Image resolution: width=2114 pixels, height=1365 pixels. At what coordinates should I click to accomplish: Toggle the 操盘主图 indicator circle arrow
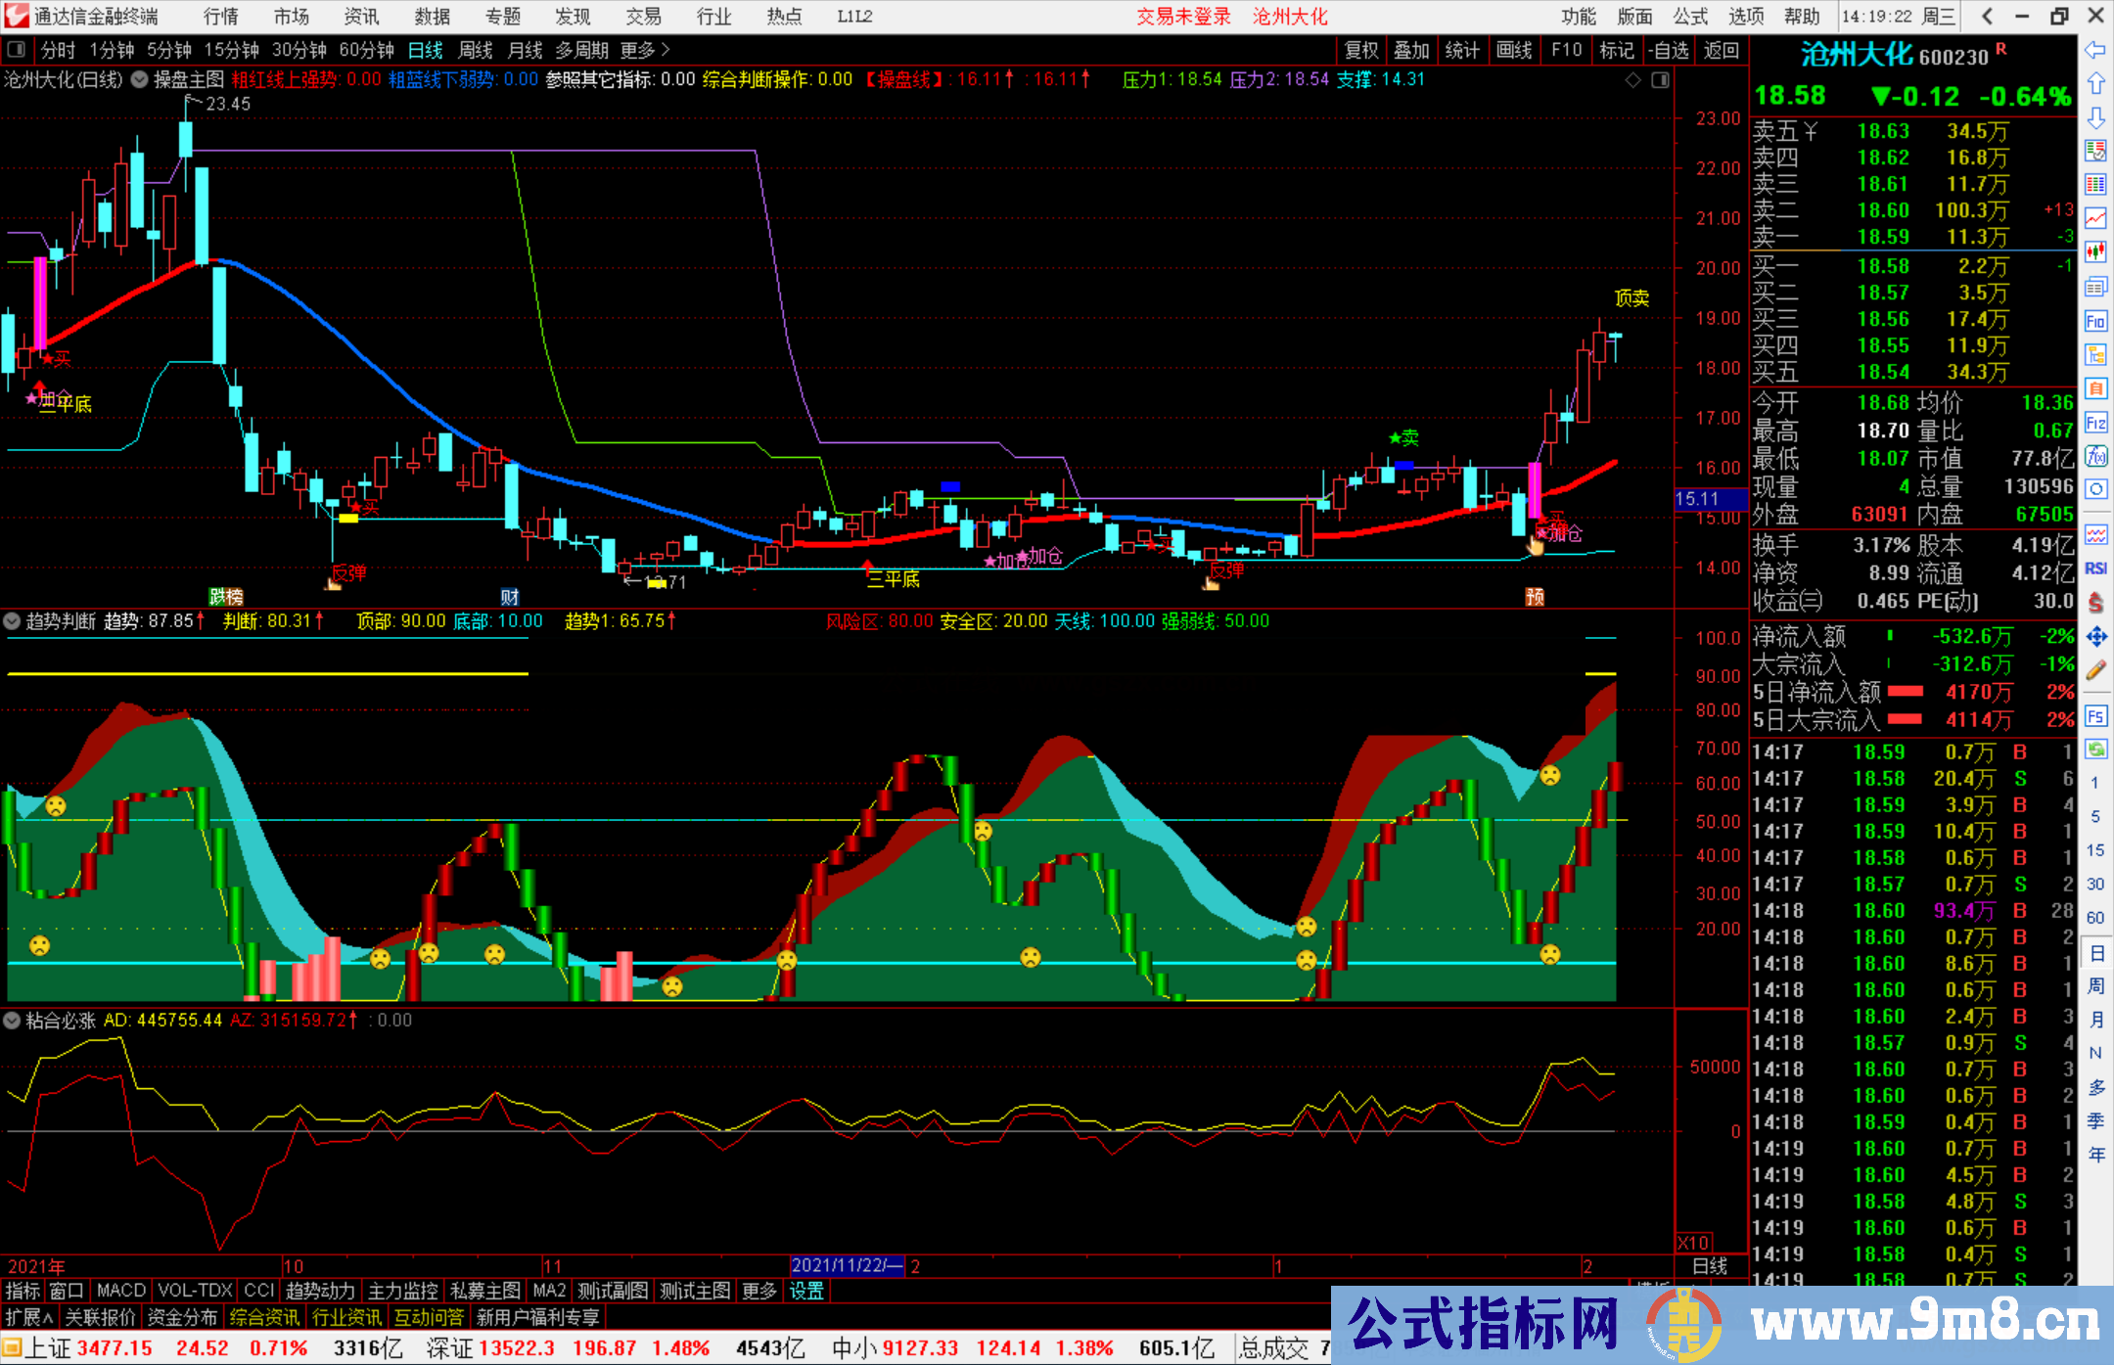[x=140, y=80]
